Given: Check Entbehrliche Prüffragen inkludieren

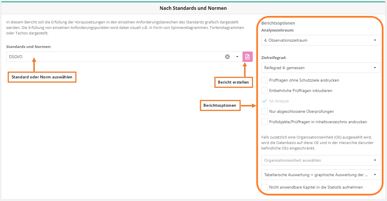Looking at the screenshot, I should [264, 91].
